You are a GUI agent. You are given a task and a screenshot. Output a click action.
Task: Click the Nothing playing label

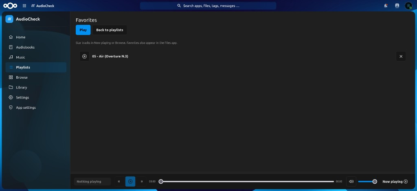(x=92, y=181)
